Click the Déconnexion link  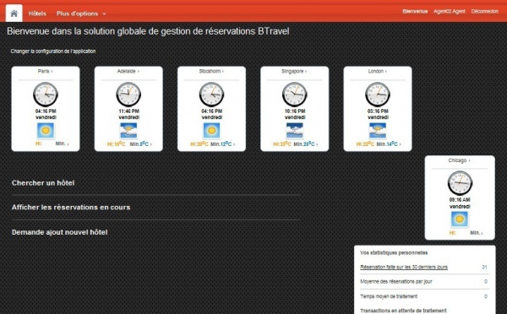(485, 11)
